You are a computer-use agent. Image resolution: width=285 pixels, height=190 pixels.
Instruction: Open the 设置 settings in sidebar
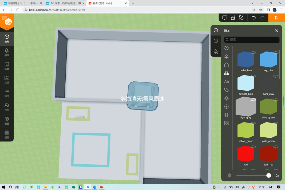(7, 121)
